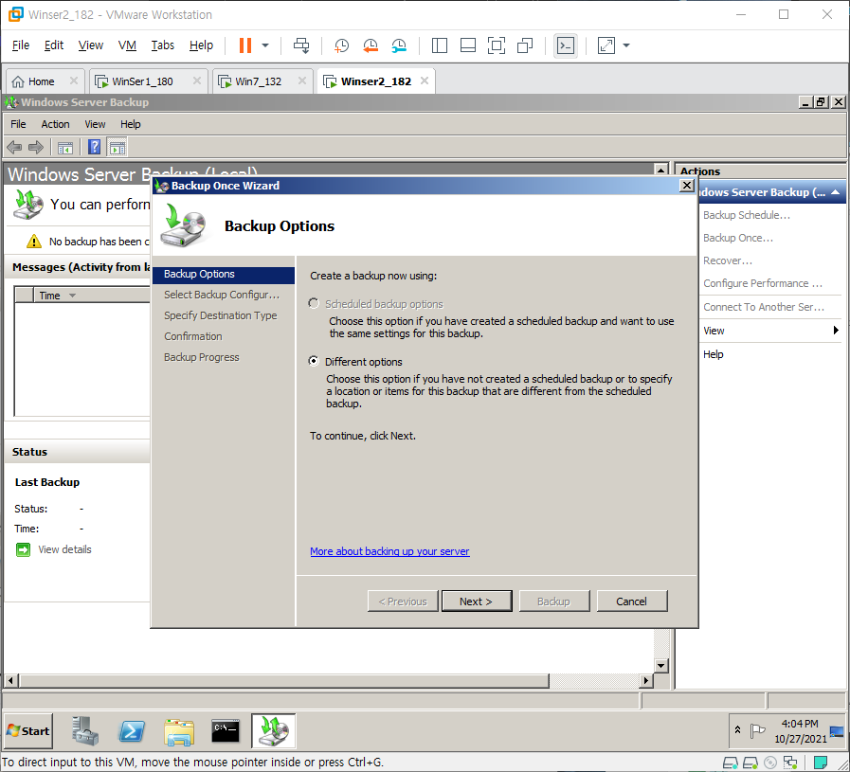Click Connect To Another Server action
This screenshot has width=850, height=772.
coord(764,307)
